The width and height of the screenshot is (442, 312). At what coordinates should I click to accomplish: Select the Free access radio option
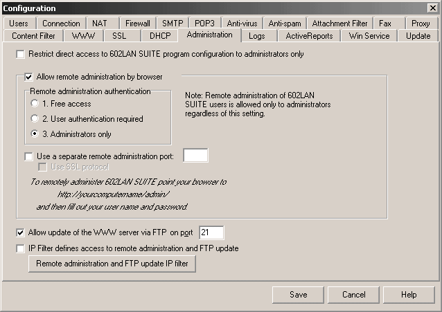pos(35,104)
